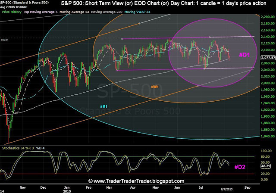Image resolution: width=276 pixels, height=193 pixels.
Task: Click the 2,160.00 price axis label
Action: 268,30
